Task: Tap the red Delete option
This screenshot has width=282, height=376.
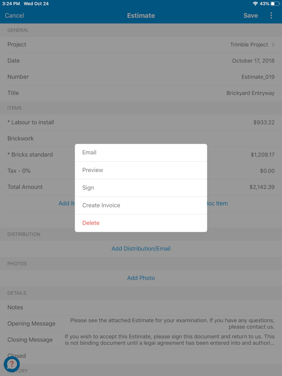Action: (x=141, y=223)
